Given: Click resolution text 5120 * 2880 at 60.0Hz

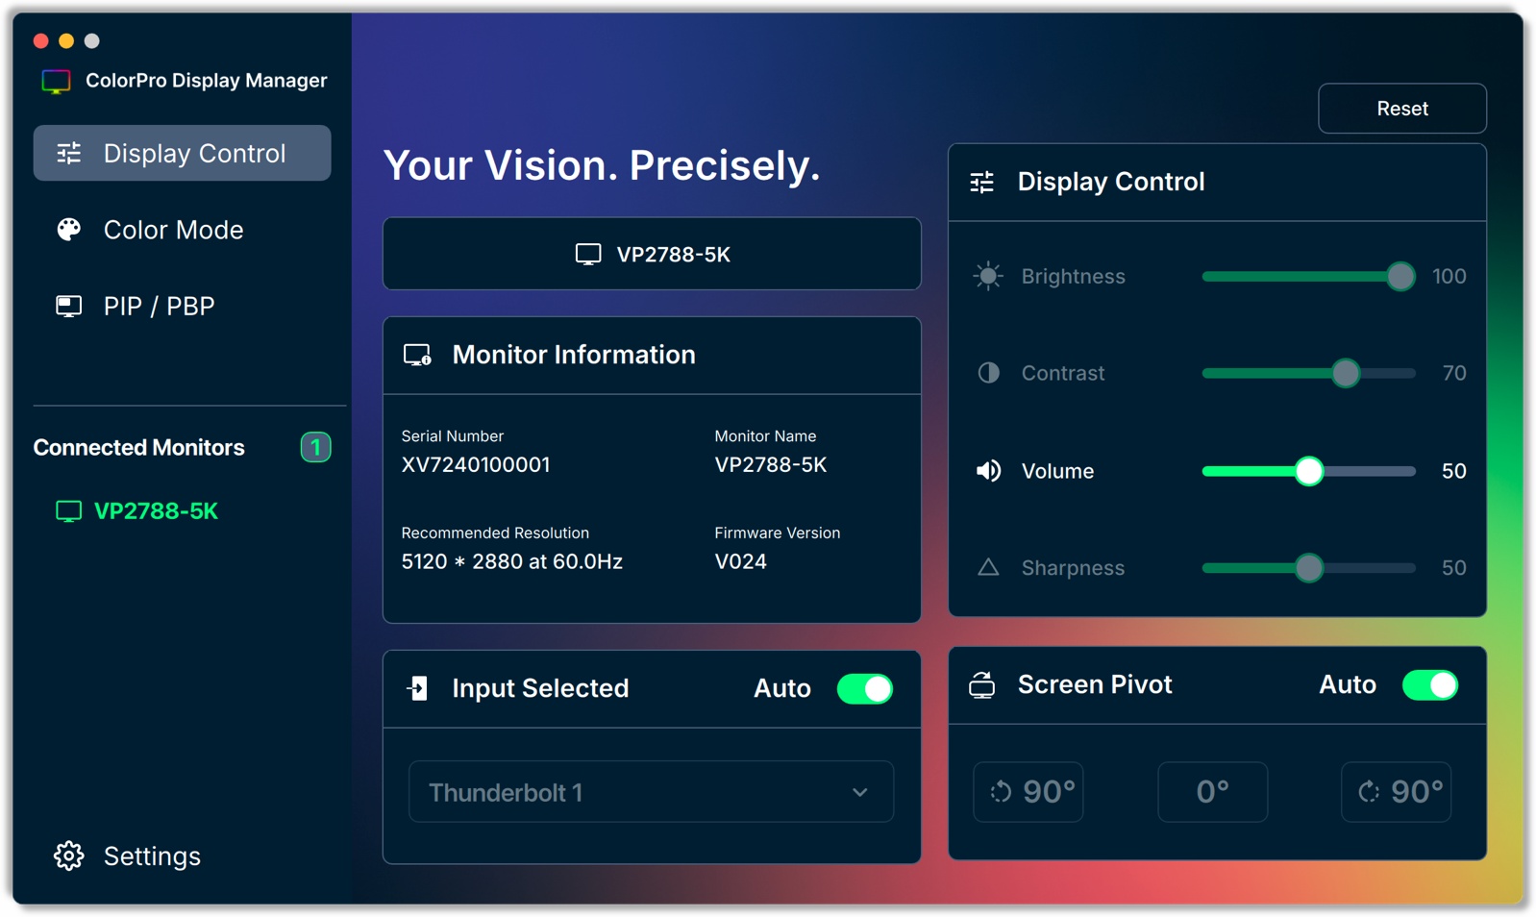Looking at the screenshot, I should (x=511, y=561).
